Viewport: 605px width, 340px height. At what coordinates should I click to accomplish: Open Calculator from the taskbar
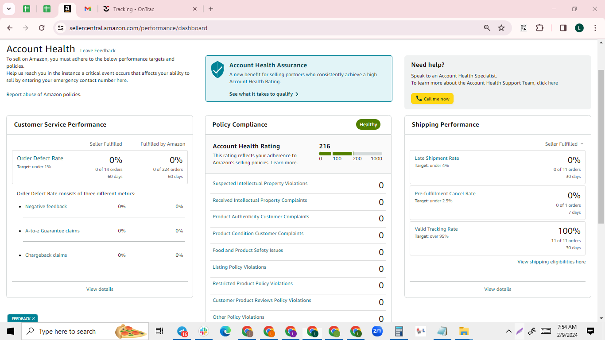tap(399, 331)
